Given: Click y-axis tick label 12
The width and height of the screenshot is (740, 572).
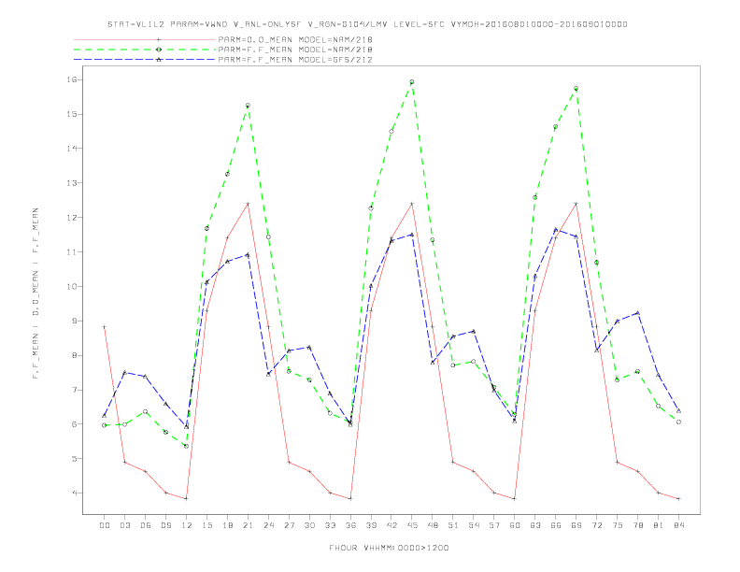Looking at the screenshot, I should (x=72, y=218).
